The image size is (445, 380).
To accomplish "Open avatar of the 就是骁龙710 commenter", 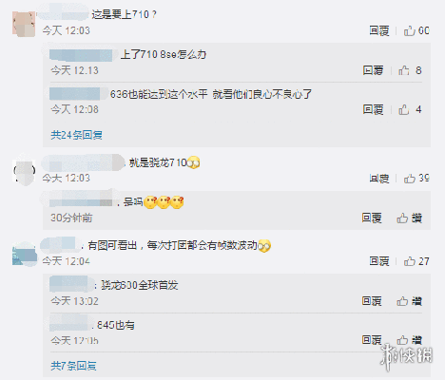I will pos(24,172).
